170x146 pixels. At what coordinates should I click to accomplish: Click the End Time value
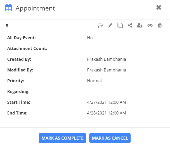(x=106, y=113)
